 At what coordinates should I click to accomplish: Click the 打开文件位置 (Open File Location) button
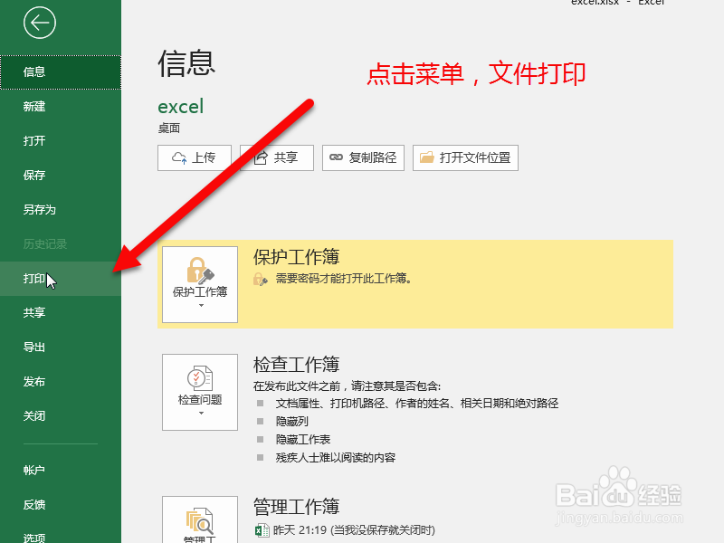pyautogui.click(x=465, y=157)
